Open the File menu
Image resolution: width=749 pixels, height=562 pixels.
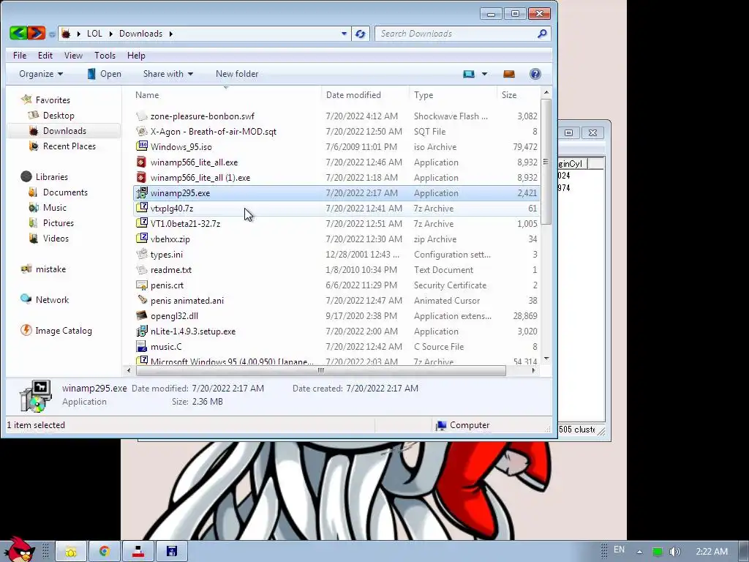20,56
